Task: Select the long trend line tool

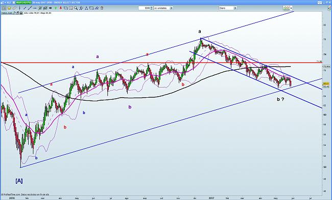Action: pyautogui.click(x=30, y=8)
